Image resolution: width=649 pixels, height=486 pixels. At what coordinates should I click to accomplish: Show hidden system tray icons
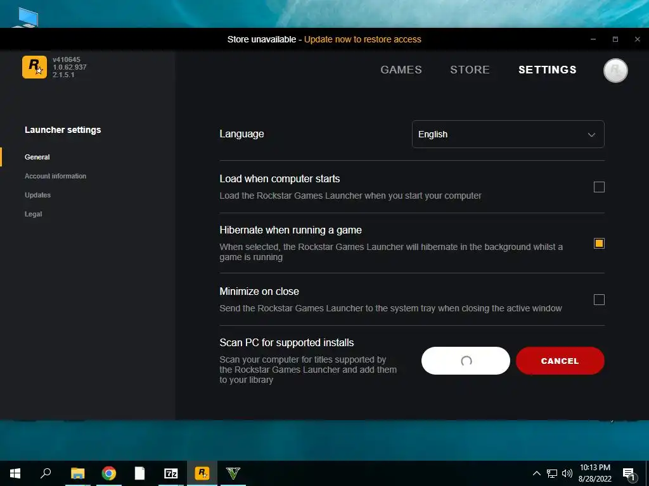pyautogui.click(x=536, y=473)
